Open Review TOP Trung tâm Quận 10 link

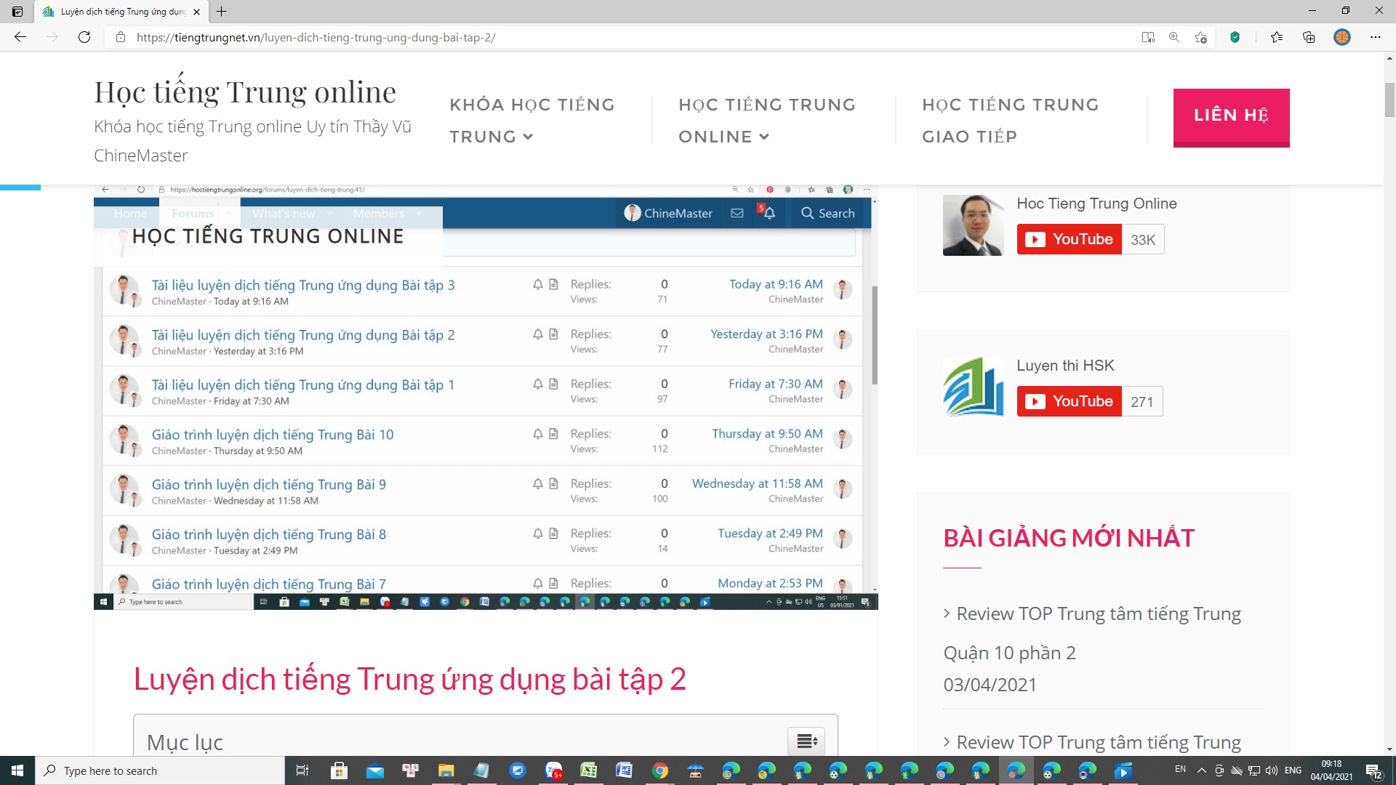(1098, 614)
